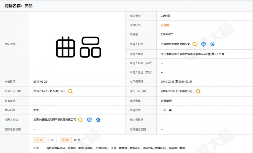Open applicant link 平湖市恒力物资有限公司
253x153 pixels.
[176, 44]
